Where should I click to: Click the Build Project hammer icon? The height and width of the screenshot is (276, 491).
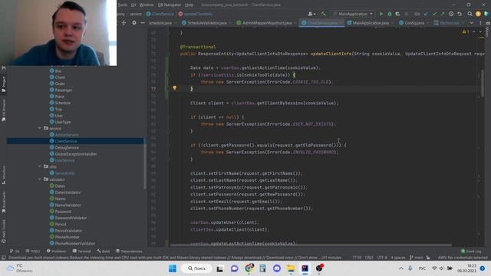(x=323, y=14)
